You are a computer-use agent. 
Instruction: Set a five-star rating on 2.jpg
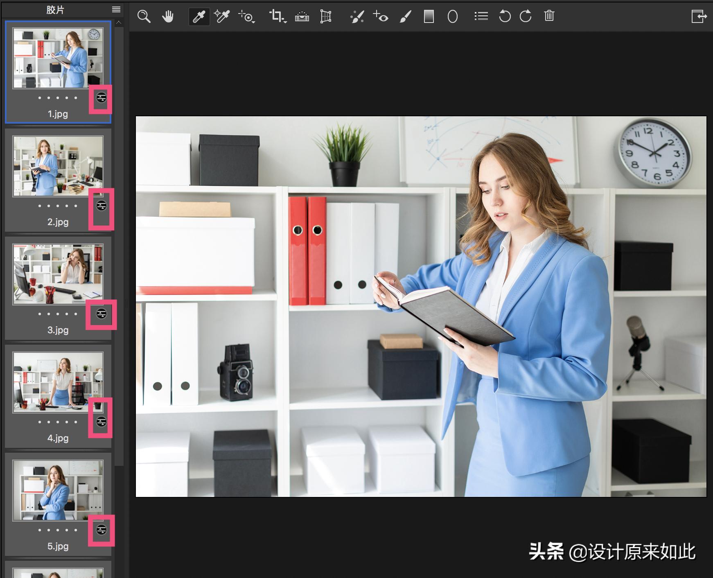point(76,206)
